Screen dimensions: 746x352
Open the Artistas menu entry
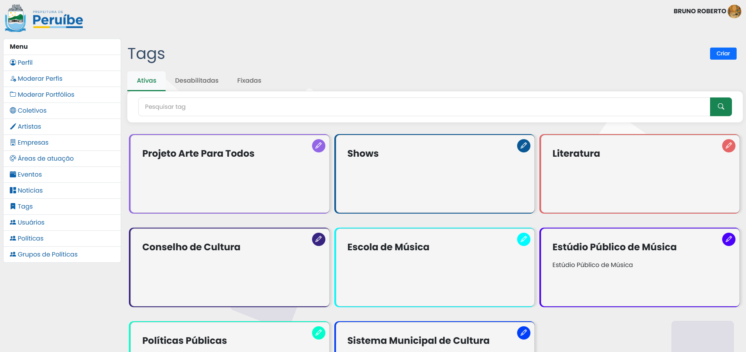point(62,127)
